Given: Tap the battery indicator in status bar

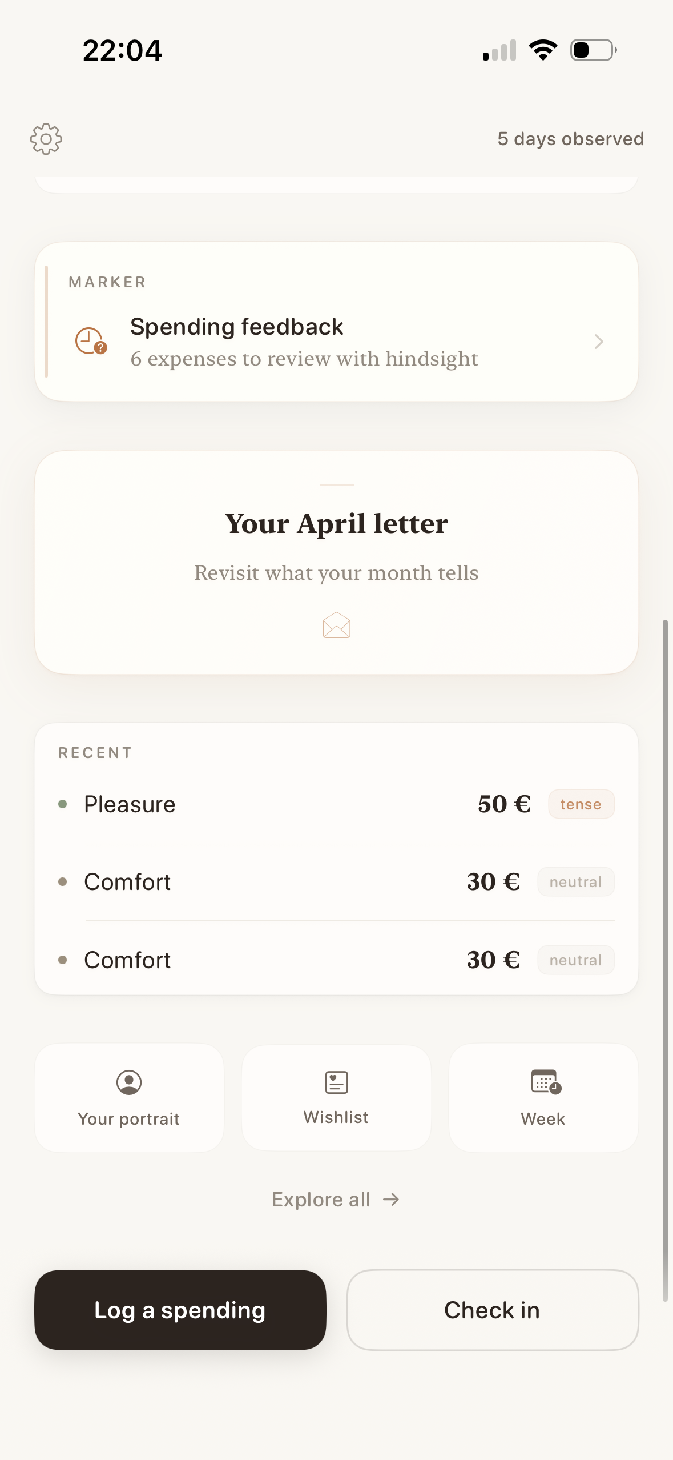Looking at the screenshot, I should coord(593,50).
